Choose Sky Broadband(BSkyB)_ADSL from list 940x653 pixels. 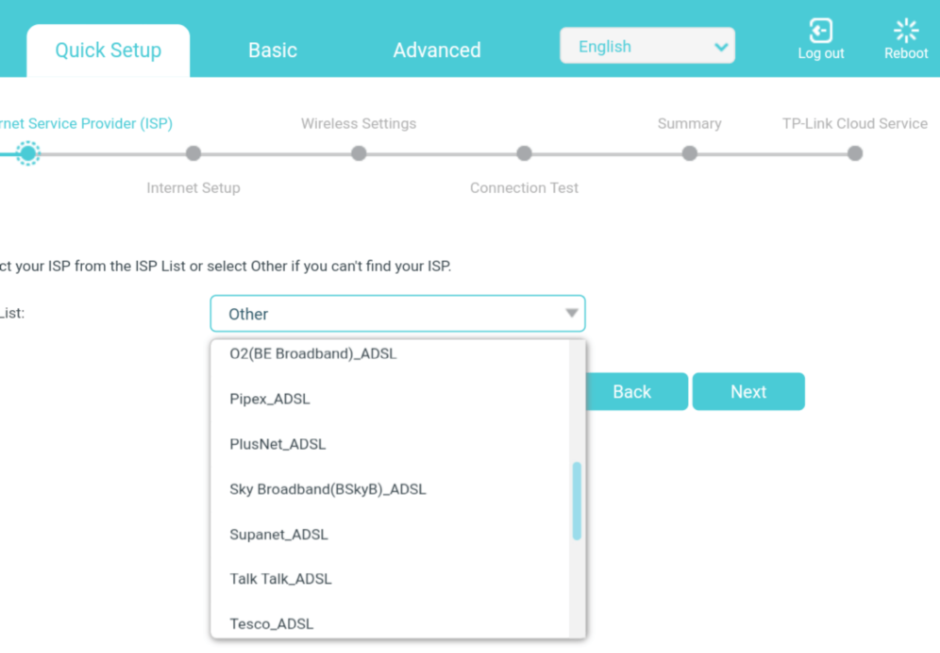pyautogui.click(x=328, y=489)
